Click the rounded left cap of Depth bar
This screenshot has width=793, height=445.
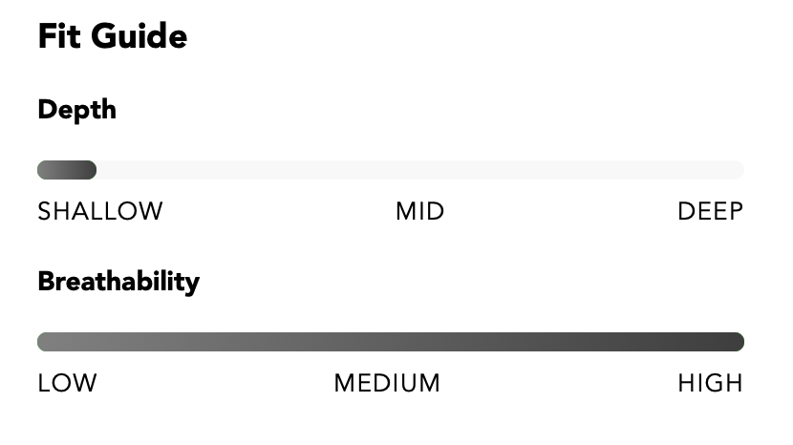point(42,170)
